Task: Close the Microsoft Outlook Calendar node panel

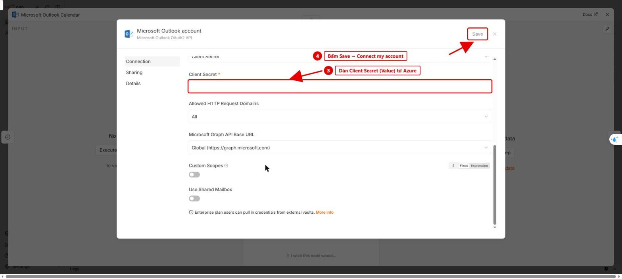Action: click(607, 15)
